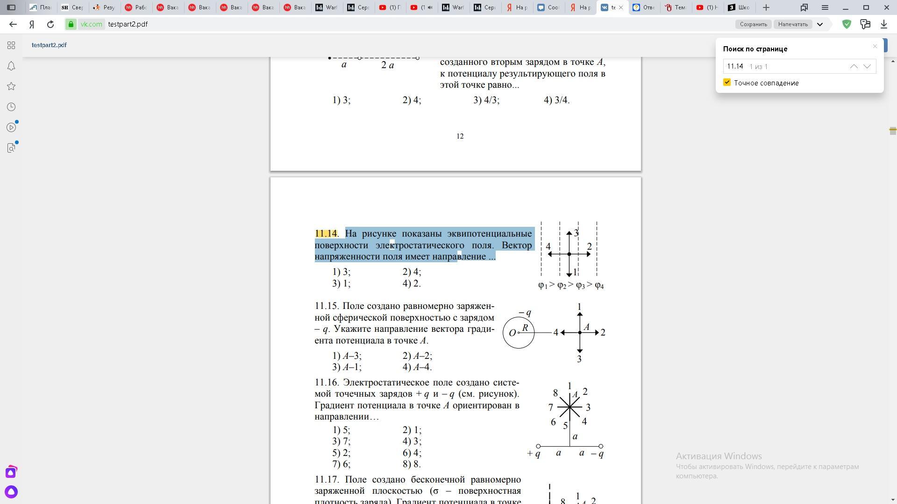This screenshot has height=504, width=897.
Task: Switch to the hh 'Рабо' tab
Action: [136, 7]
